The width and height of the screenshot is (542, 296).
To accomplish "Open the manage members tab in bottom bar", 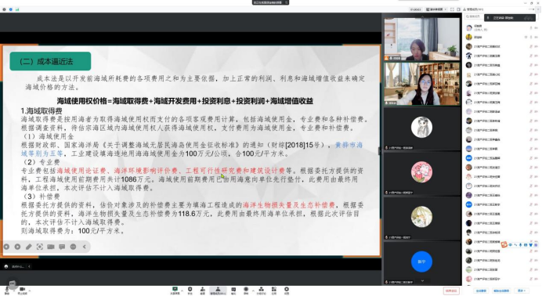I will [218, 291].
